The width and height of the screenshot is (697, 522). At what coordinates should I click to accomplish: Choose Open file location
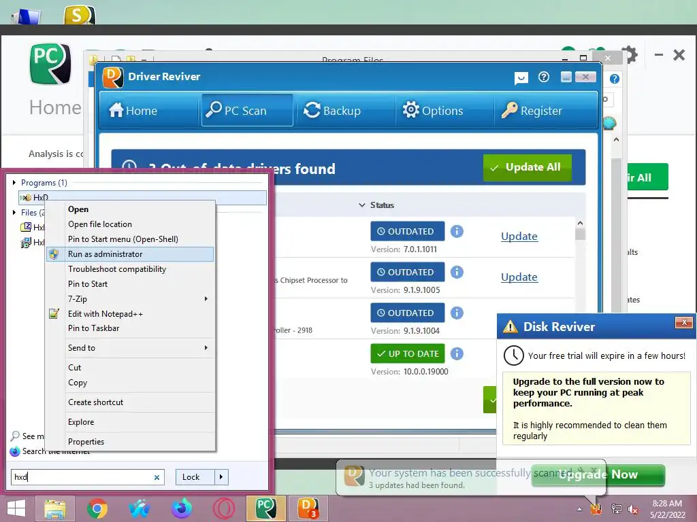(129, 224)
